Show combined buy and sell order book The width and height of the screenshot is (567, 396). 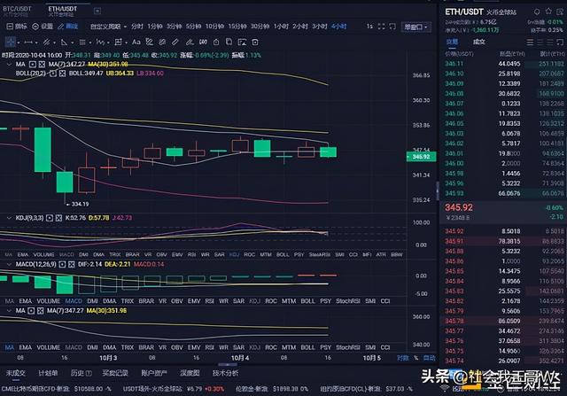click(x=530, y=43)
